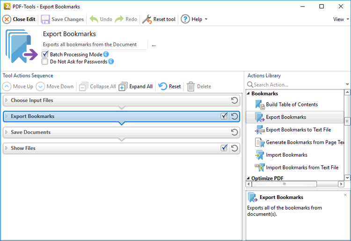Click the Reset tool label
The width and height of the screenshot is (351, 241).
(x=164, y=20)
